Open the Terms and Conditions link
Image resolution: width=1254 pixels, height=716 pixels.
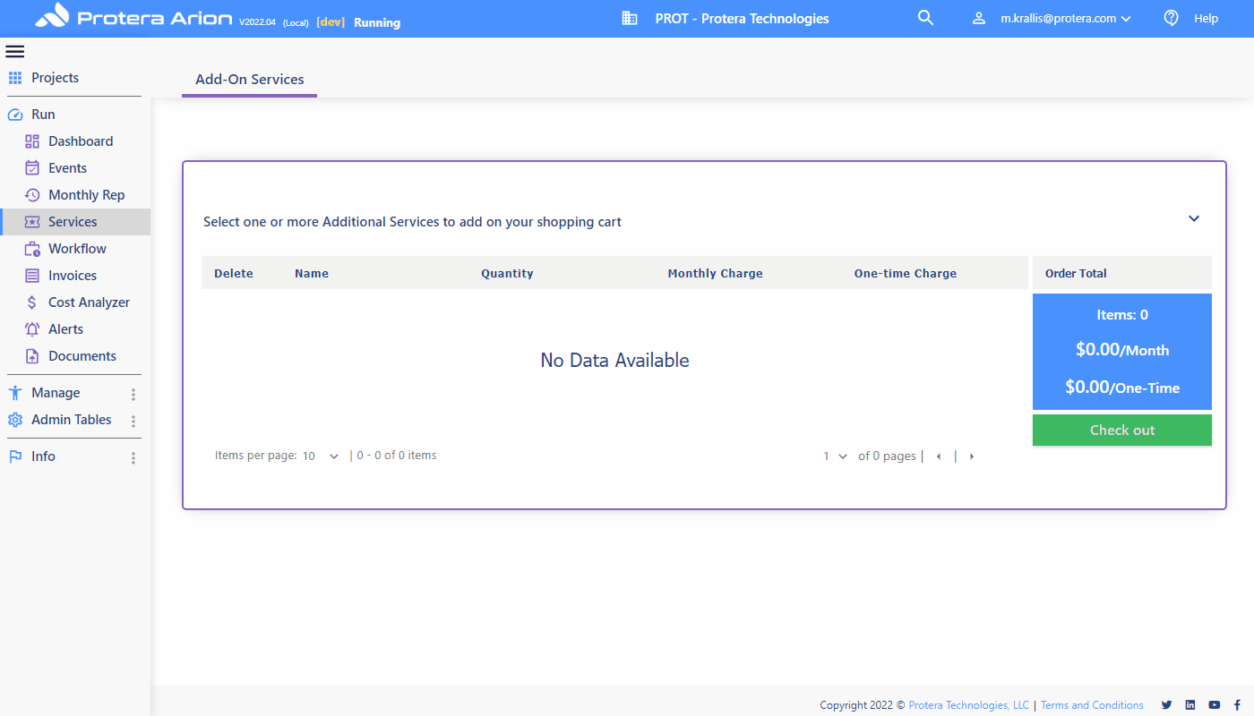coord(1092,705)
